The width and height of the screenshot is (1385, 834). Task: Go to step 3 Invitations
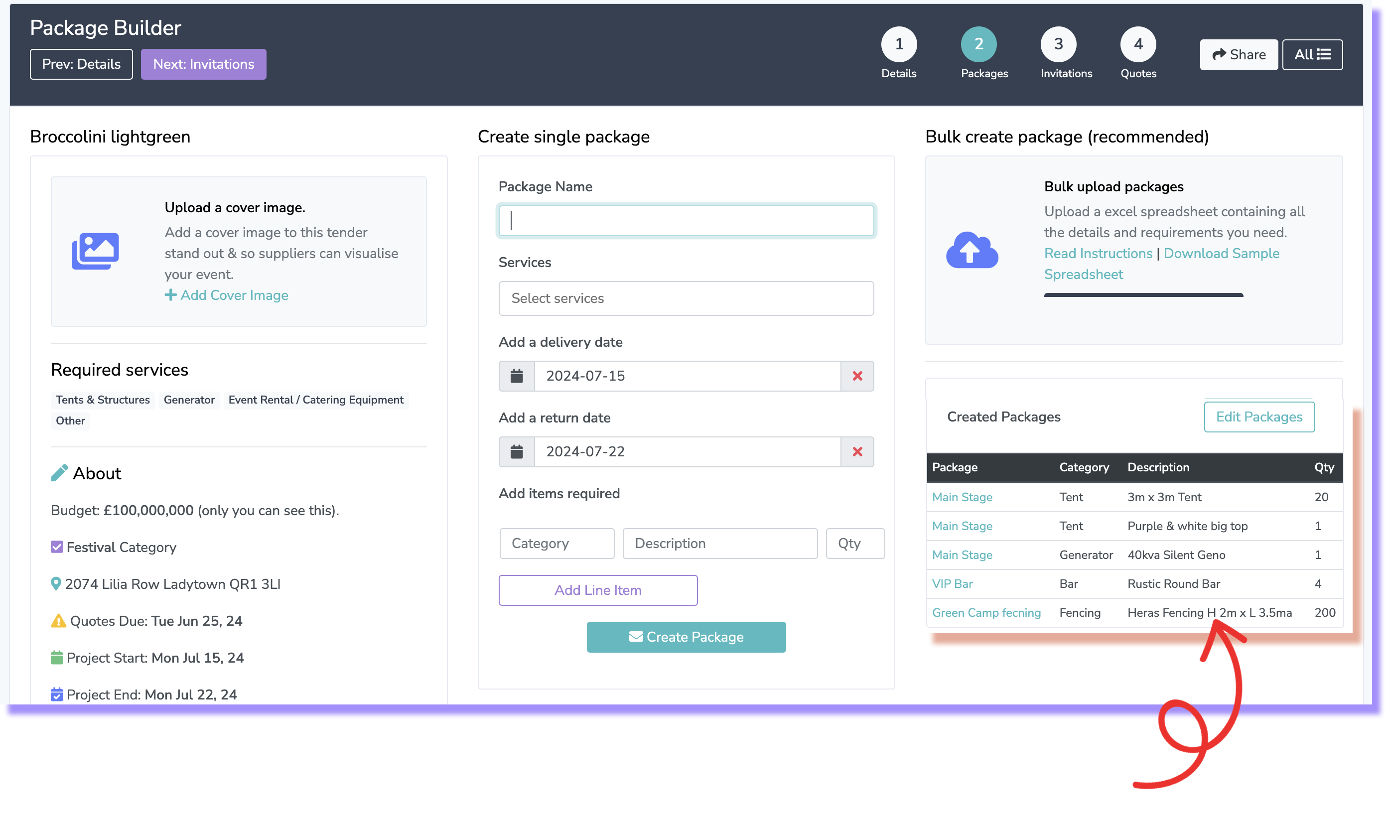[x=1058, y=44]
